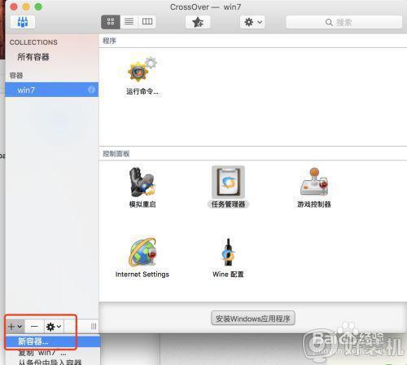Click the sidebar resize handle

click(x=94, y=327)
